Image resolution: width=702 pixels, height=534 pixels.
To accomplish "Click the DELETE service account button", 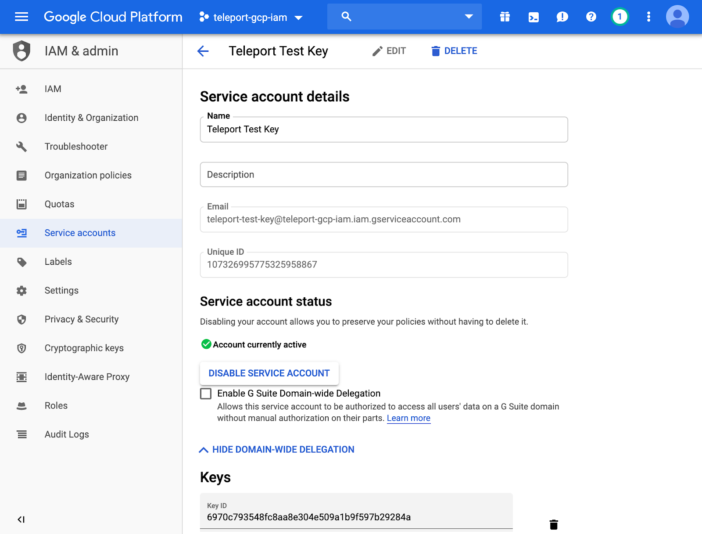I will 454,51.
